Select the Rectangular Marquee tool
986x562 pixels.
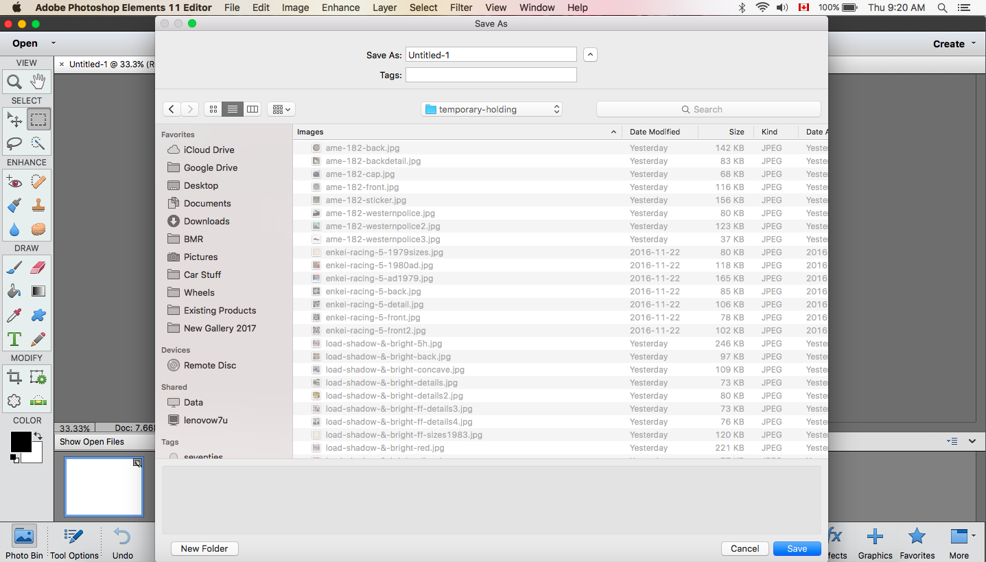tap(38, 119)
